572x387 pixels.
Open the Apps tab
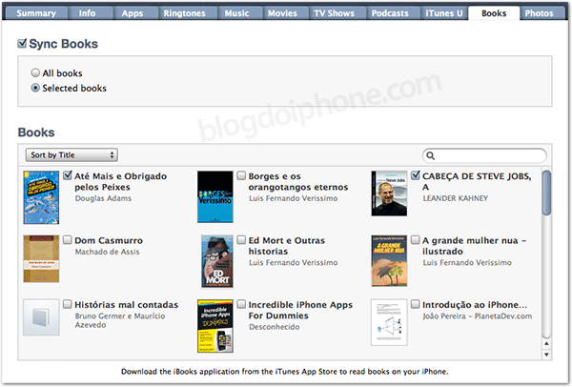click(x=133, y=13)
